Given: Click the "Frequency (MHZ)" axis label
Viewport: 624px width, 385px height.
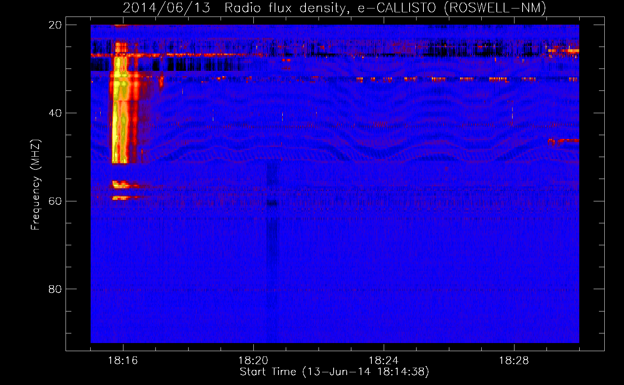Looking at the screenshot, I should pyautogui.click(x=35, y=185).
